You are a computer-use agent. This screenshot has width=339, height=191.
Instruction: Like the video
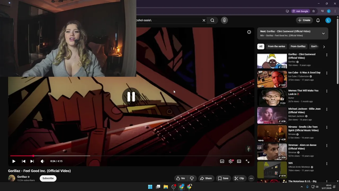tap(181, 178)
